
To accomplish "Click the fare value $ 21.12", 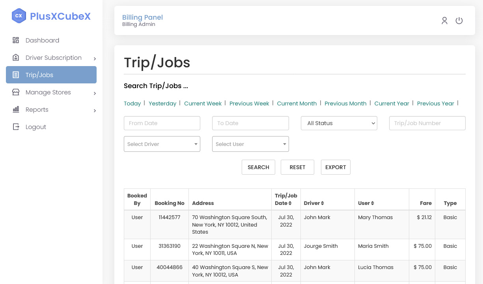I will coord(424,217).
